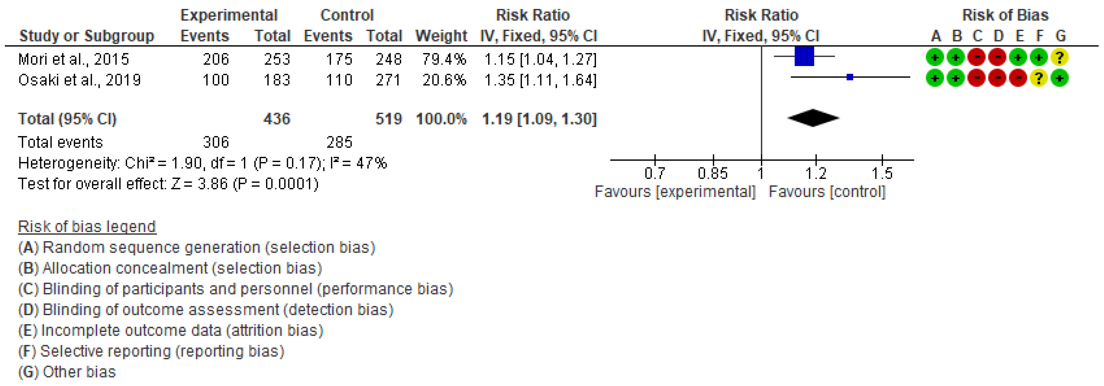Click the black diamond pooled effect marker
This screenshot has height=386, width=1104.
tap(813, 118)
